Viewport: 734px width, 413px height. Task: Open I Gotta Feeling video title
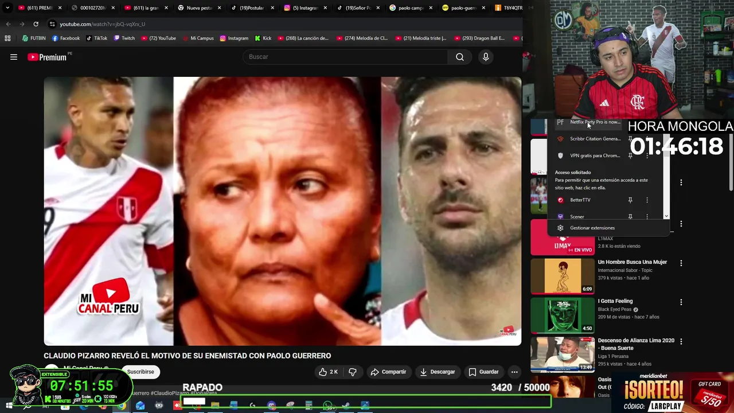(615, 301)
